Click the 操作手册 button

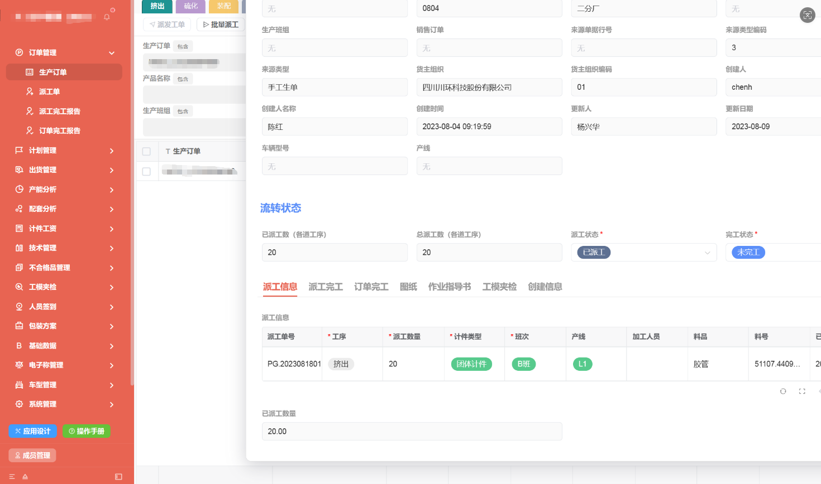[x=87, y=431]
